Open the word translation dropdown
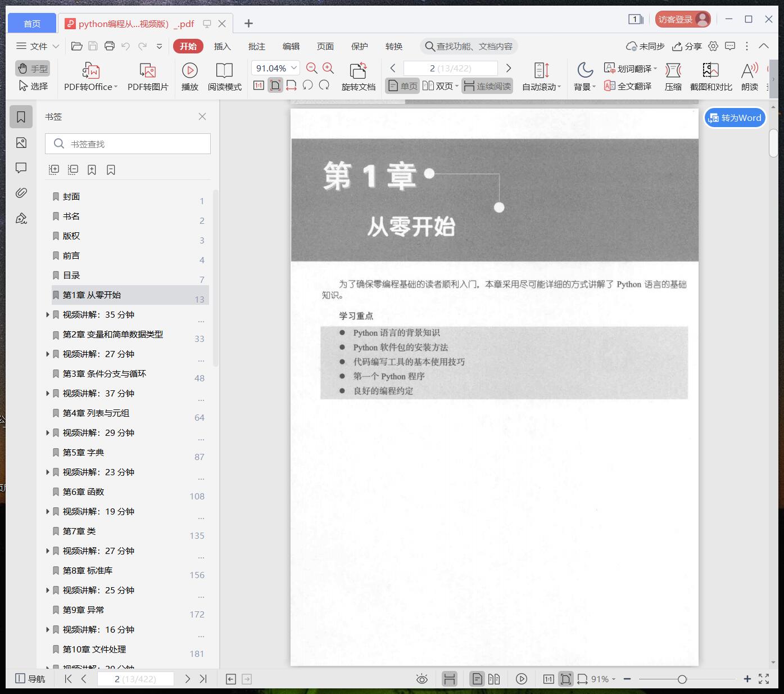 pos(630,69)
